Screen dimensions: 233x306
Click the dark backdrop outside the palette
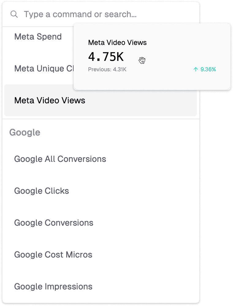coord(216,184)
